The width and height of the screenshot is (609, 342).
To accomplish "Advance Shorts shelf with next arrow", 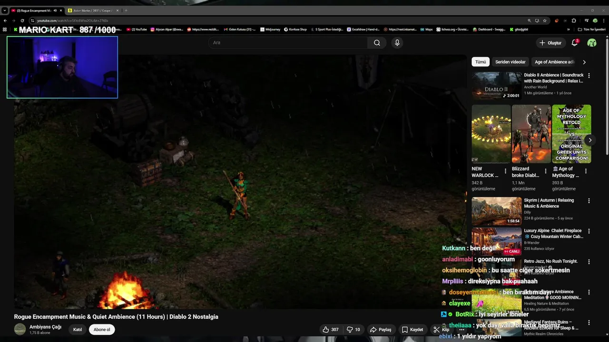I will pos(590,140).
